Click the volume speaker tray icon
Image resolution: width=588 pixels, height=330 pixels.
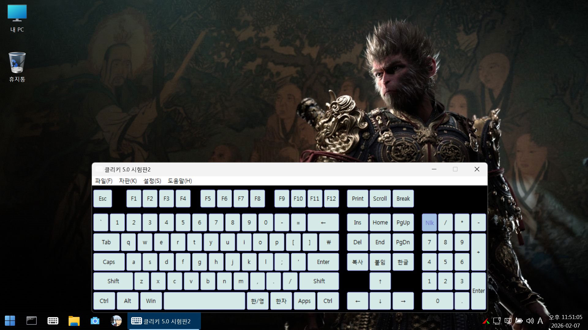[530, 321]
